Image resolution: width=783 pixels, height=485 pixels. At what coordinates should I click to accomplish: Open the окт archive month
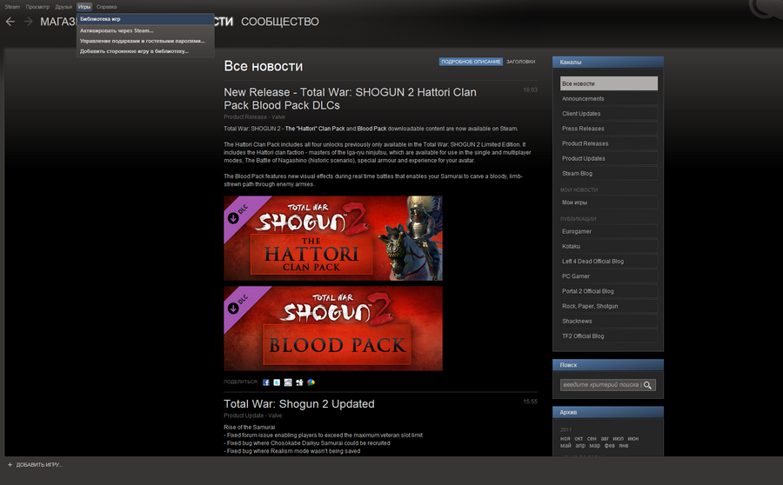579,439
